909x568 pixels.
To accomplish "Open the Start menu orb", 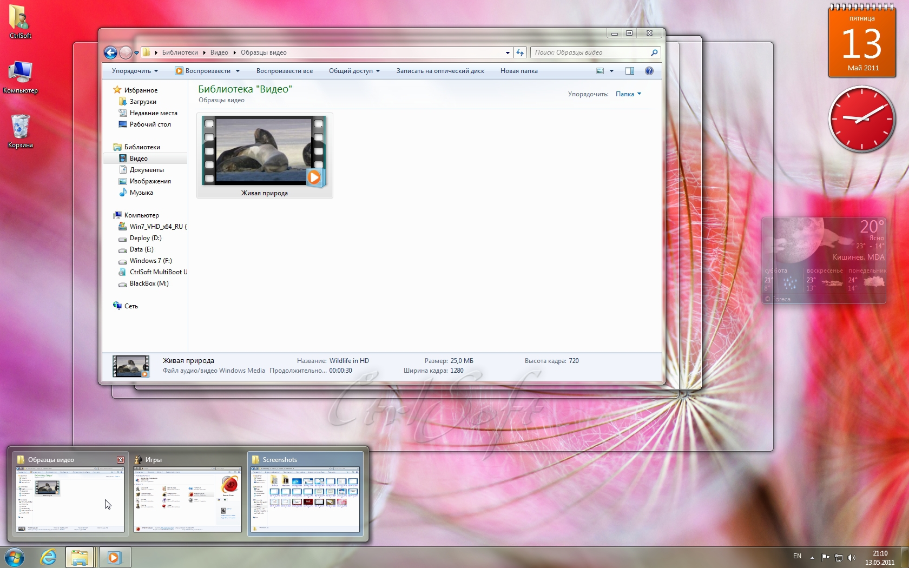I will [15, 557].
